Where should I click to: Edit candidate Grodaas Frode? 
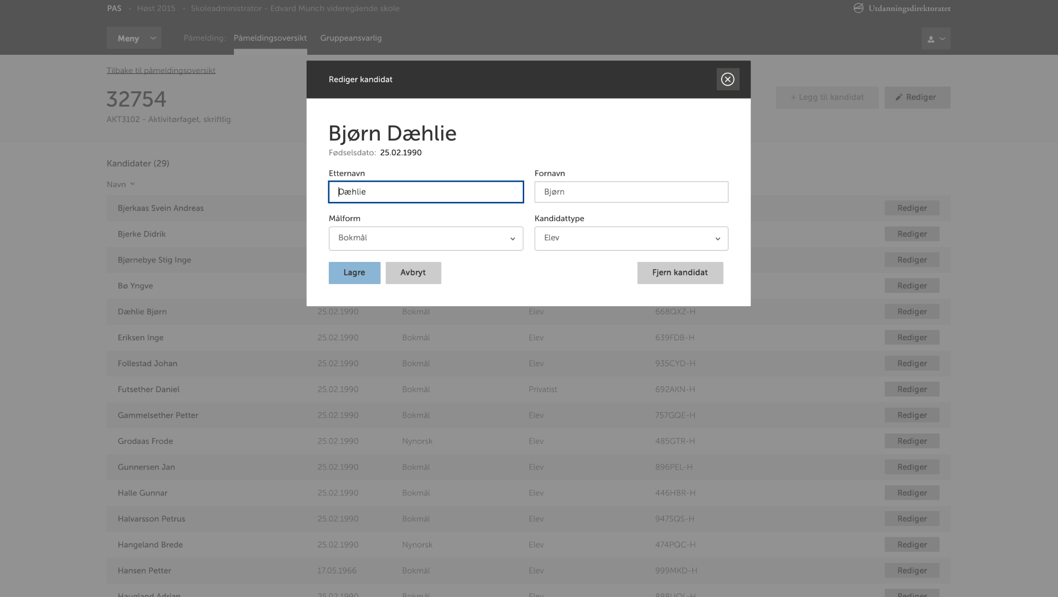pyautogui.click(x=912, y=441)
